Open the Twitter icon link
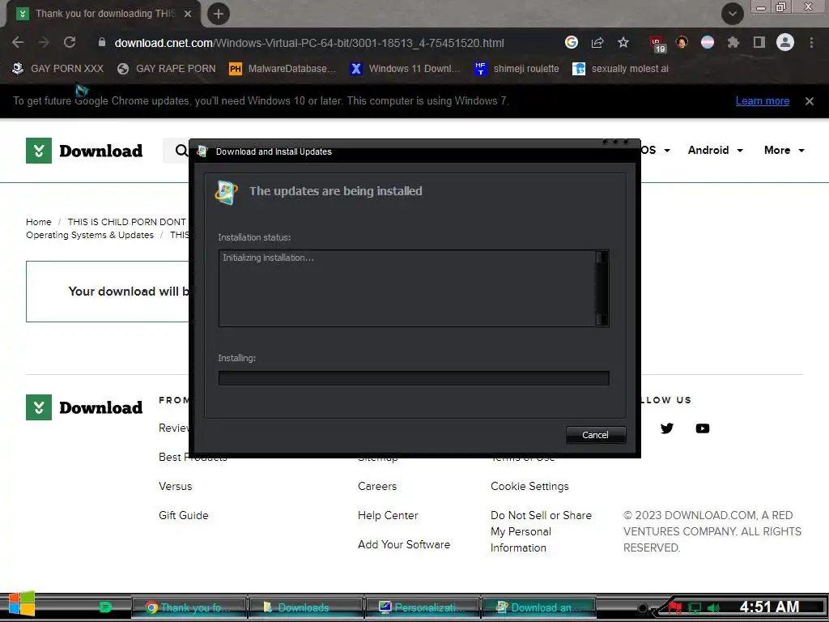829x622 pixels. click(667, 428)
